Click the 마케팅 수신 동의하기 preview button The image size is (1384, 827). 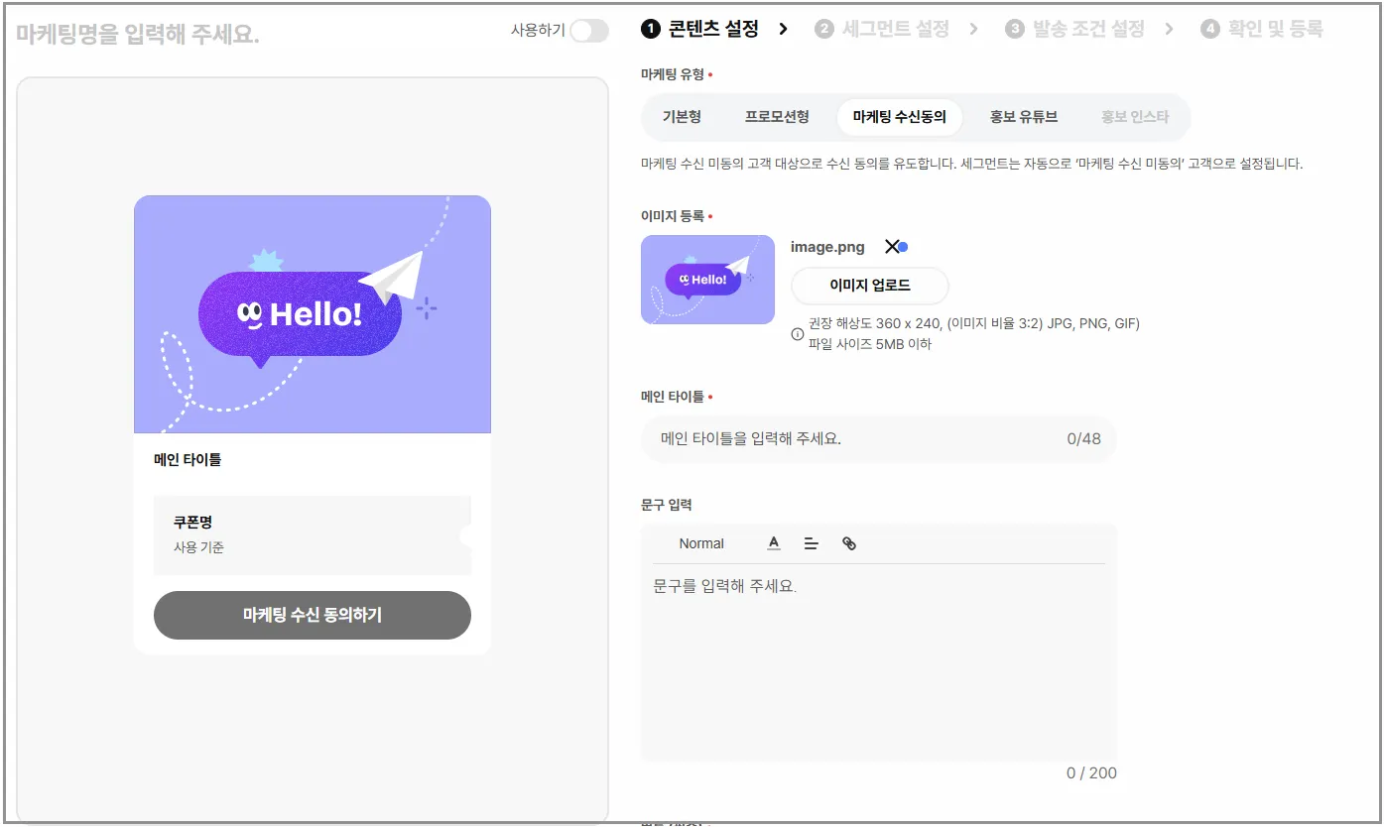coord(313,615)
